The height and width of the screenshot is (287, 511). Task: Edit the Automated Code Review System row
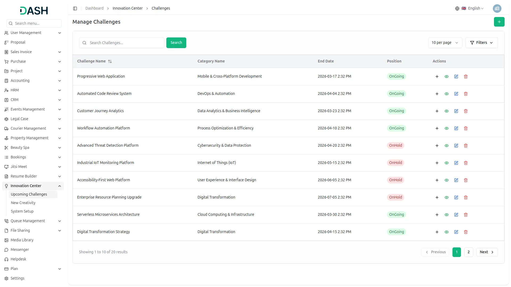click(456, 94)
